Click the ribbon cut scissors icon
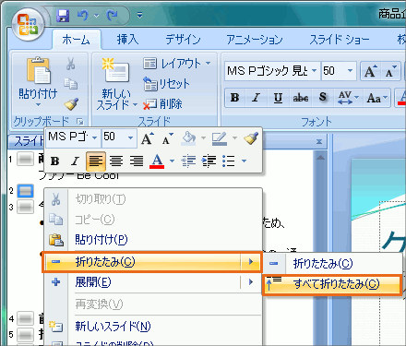The image size is (406, 346). [71, 64]
